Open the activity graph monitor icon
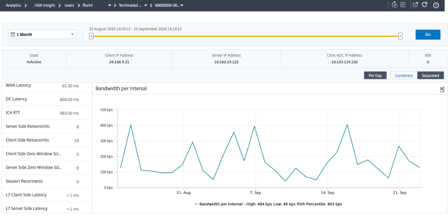 [403, 5]
